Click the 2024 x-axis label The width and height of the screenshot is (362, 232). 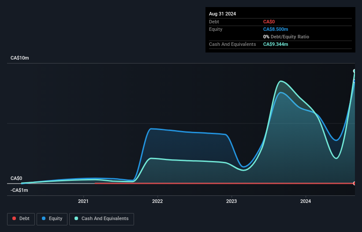pos(306,201)
